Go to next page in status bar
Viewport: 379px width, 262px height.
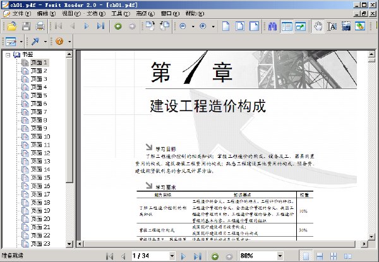point(183,256)
